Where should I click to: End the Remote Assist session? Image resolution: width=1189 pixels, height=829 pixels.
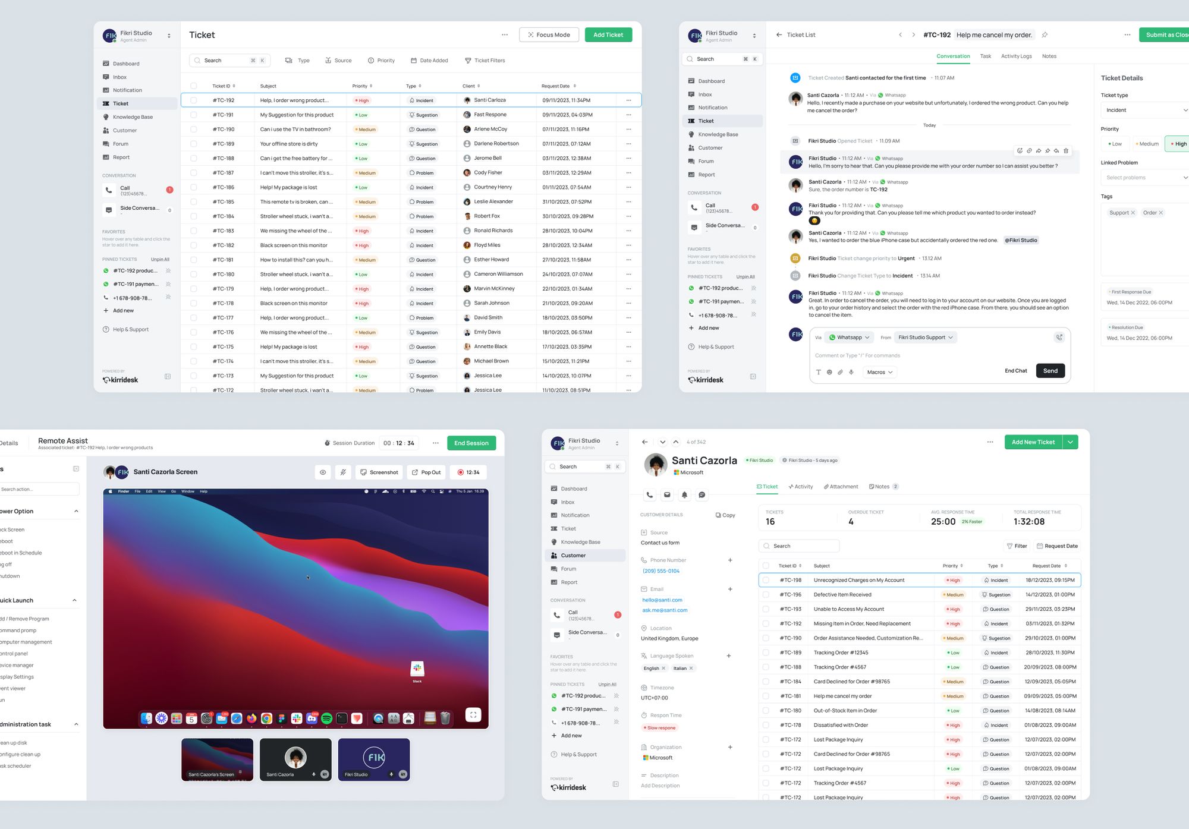471,443
